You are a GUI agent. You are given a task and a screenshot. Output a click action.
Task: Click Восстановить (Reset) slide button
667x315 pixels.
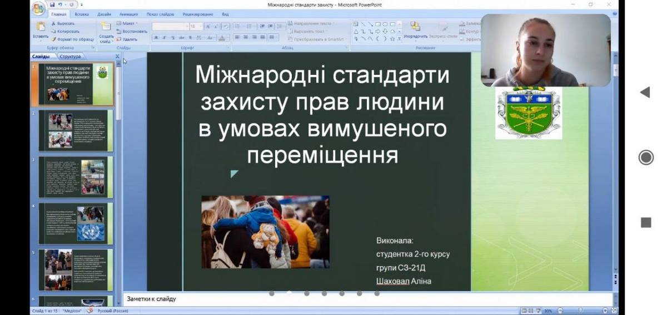click(x=135, y=32)
